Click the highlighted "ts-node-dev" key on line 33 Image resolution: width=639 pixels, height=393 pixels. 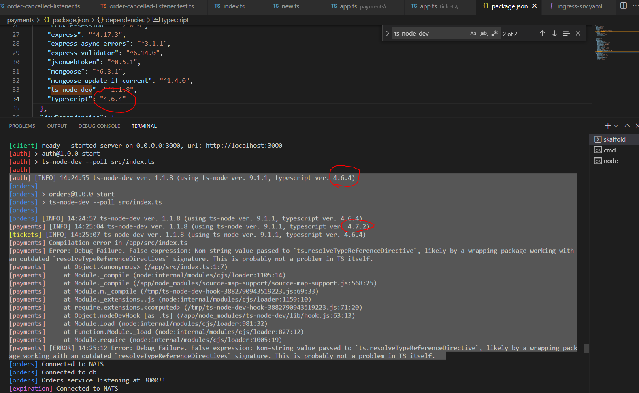pos(71,90)
